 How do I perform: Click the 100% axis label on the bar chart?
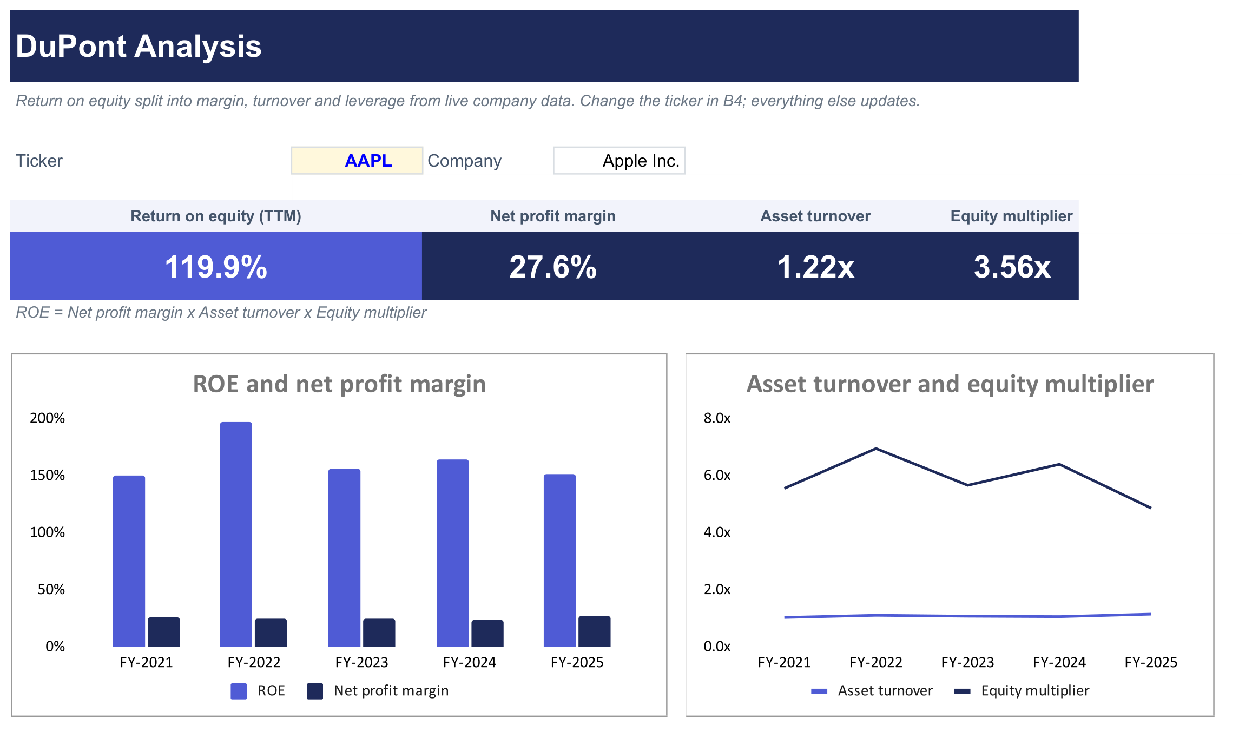point(47,532)
